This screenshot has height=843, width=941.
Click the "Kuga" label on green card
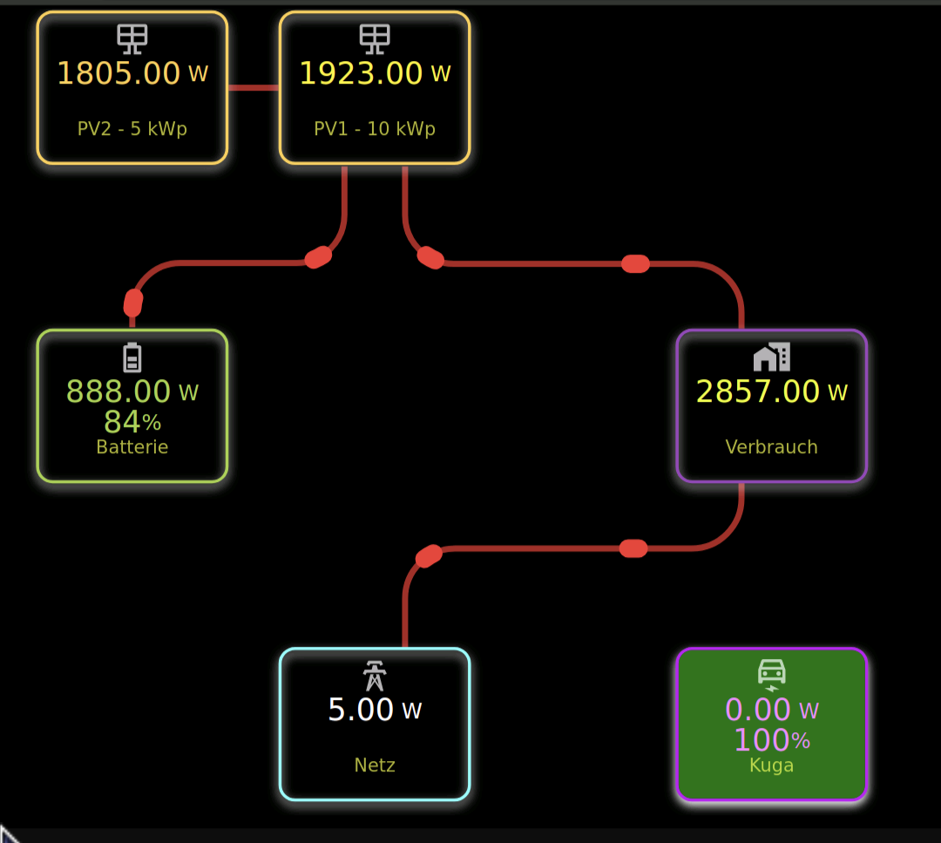[772, 765]
